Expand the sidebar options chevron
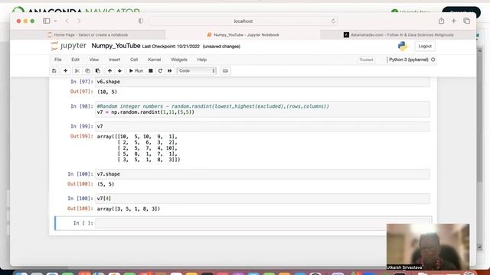Screen dimensions: 490x275 tap(55, 21)
